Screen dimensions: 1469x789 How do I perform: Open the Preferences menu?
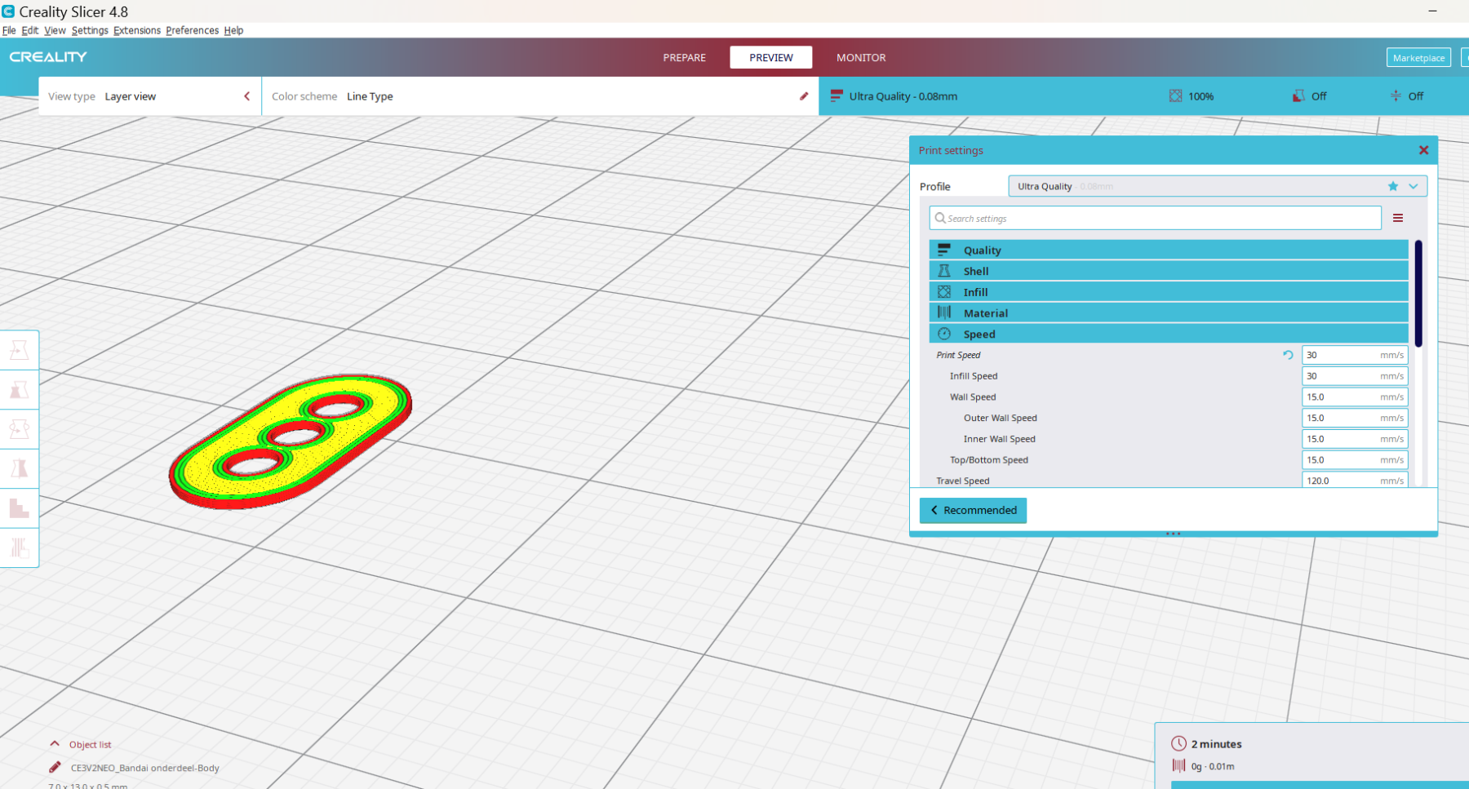(x=193, y=30)
